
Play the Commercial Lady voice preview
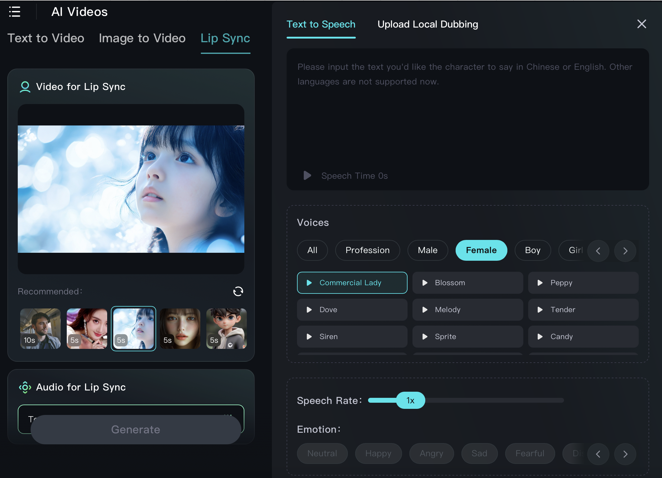[309, 283]
